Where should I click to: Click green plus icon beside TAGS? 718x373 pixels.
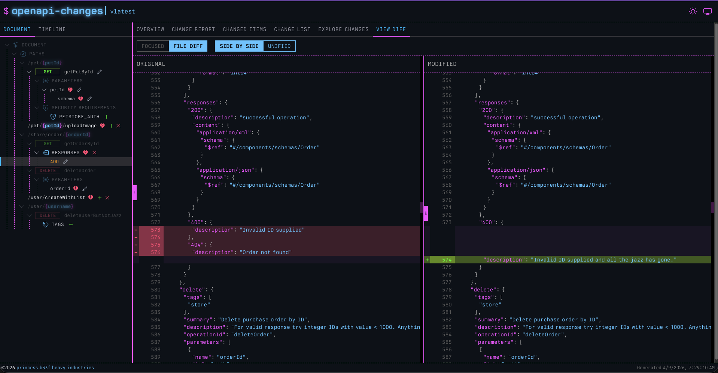pyautogui.click(x=71, y=224)
